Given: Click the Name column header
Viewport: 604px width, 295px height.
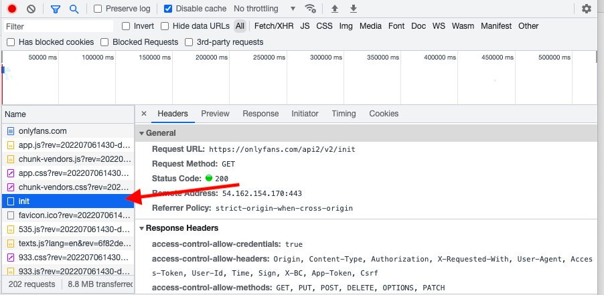Looking at the screenshot, I should pos(68,114).
